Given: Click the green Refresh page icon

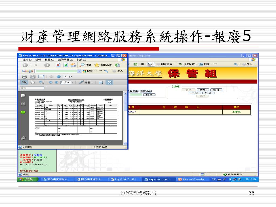Looking at the screenshot, I should pos(66,65).
